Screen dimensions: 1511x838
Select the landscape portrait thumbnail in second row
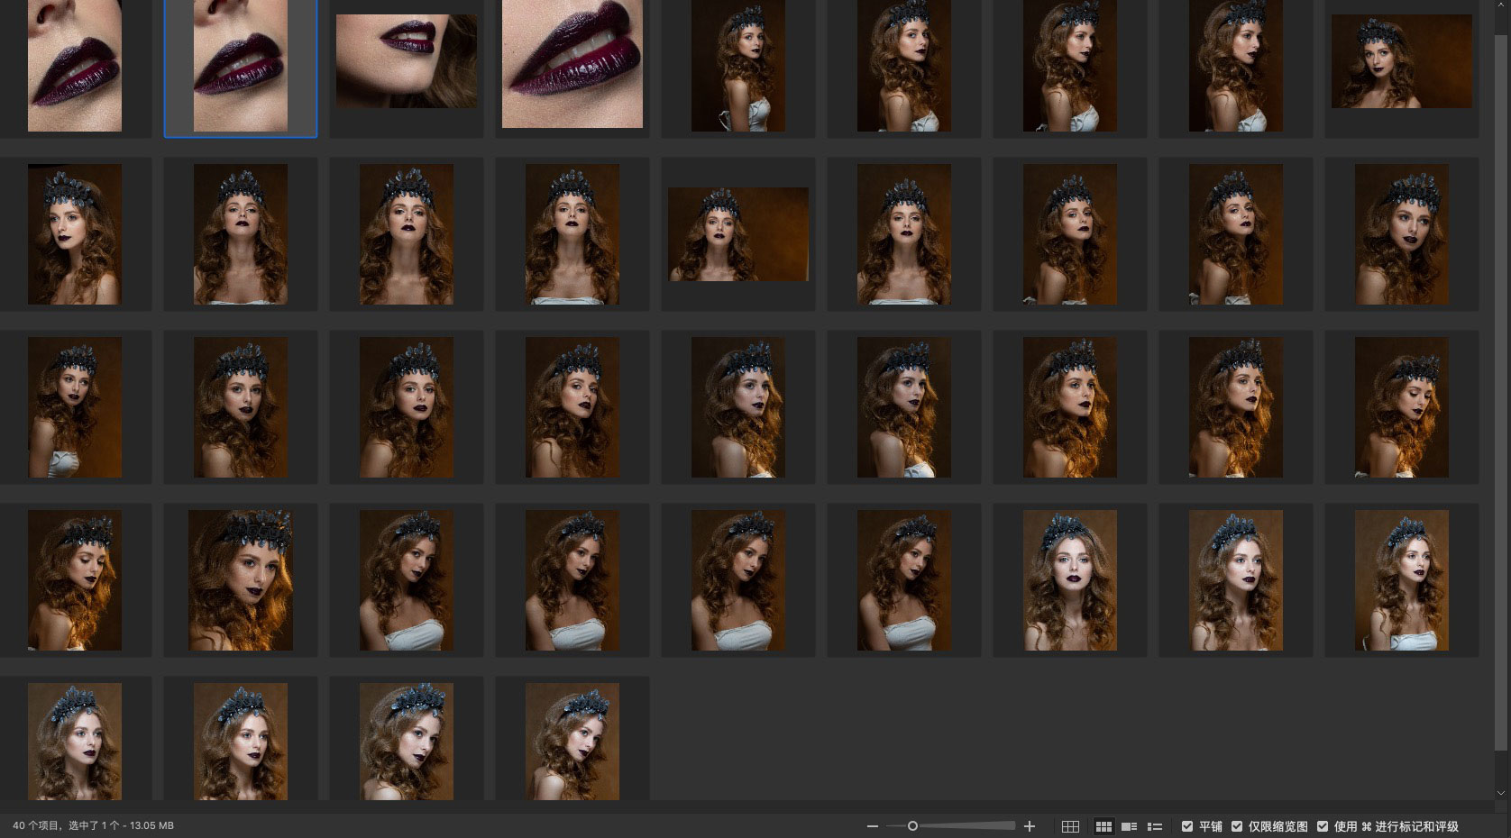[x=738, y=234]
